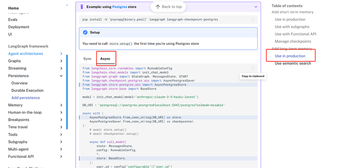Open the Streaming entry in the sidebar
This screenshot has width=348, height=168.
pos(17,68)
